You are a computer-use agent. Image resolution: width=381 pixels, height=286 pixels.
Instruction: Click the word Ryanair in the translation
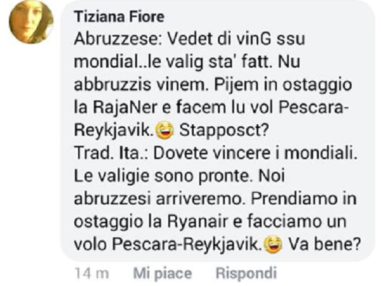click(x=197, y=222)
